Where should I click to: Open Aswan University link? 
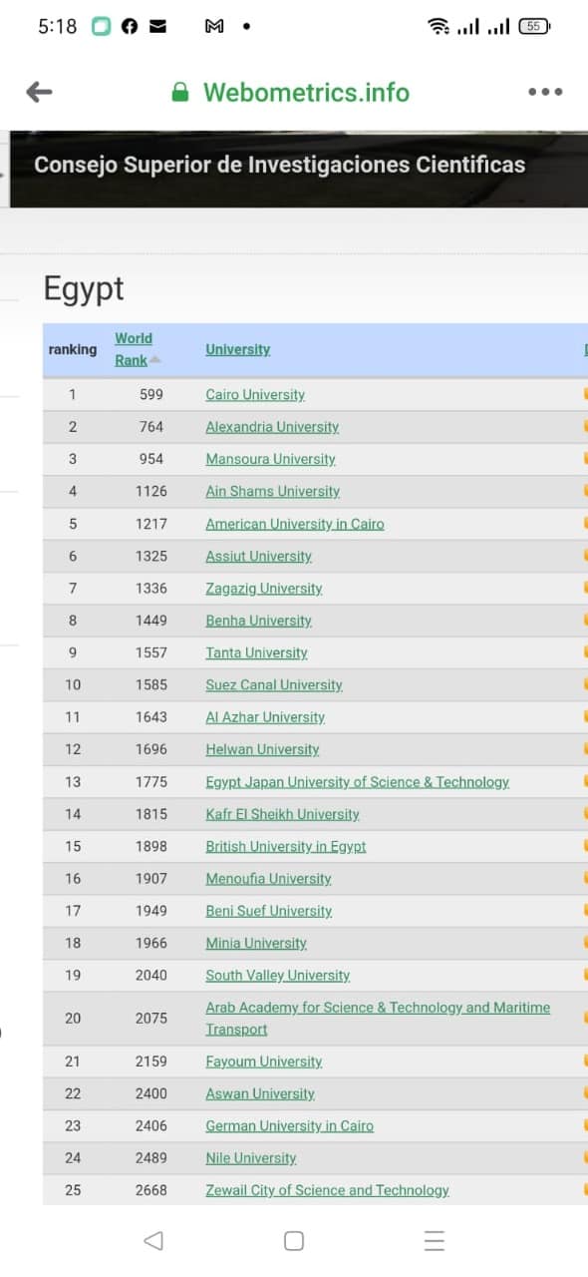260,1093
